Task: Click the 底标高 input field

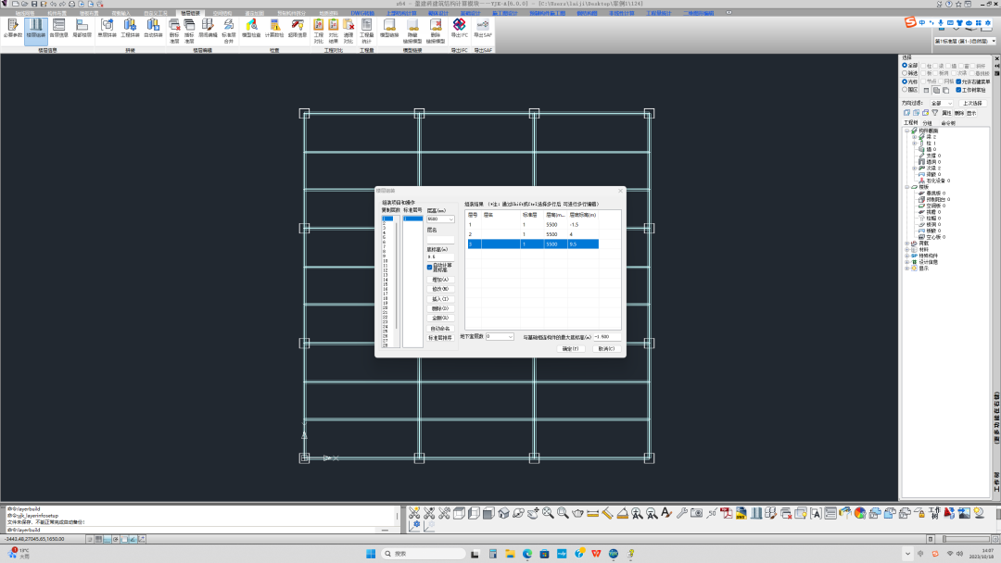Action: pyautogui.click(x=440, y=256)
